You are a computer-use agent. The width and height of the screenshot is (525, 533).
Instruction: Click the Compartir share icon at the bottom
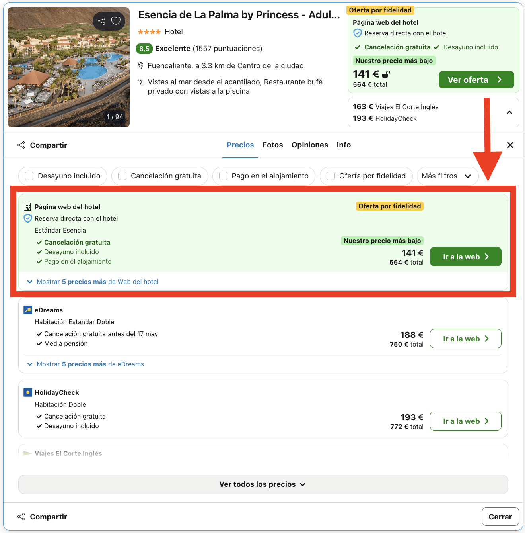pyautogui.click(x=21, y=516)
